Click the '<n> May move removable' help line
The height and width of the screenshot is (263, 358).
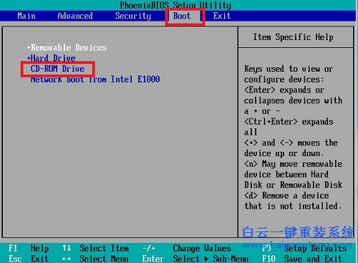293,164
